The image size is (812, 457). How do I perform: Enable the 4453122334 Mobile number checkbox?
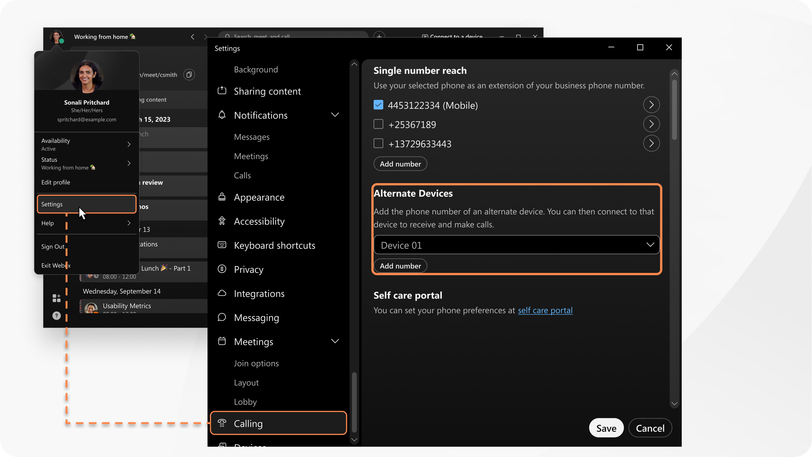coord(379,105)
